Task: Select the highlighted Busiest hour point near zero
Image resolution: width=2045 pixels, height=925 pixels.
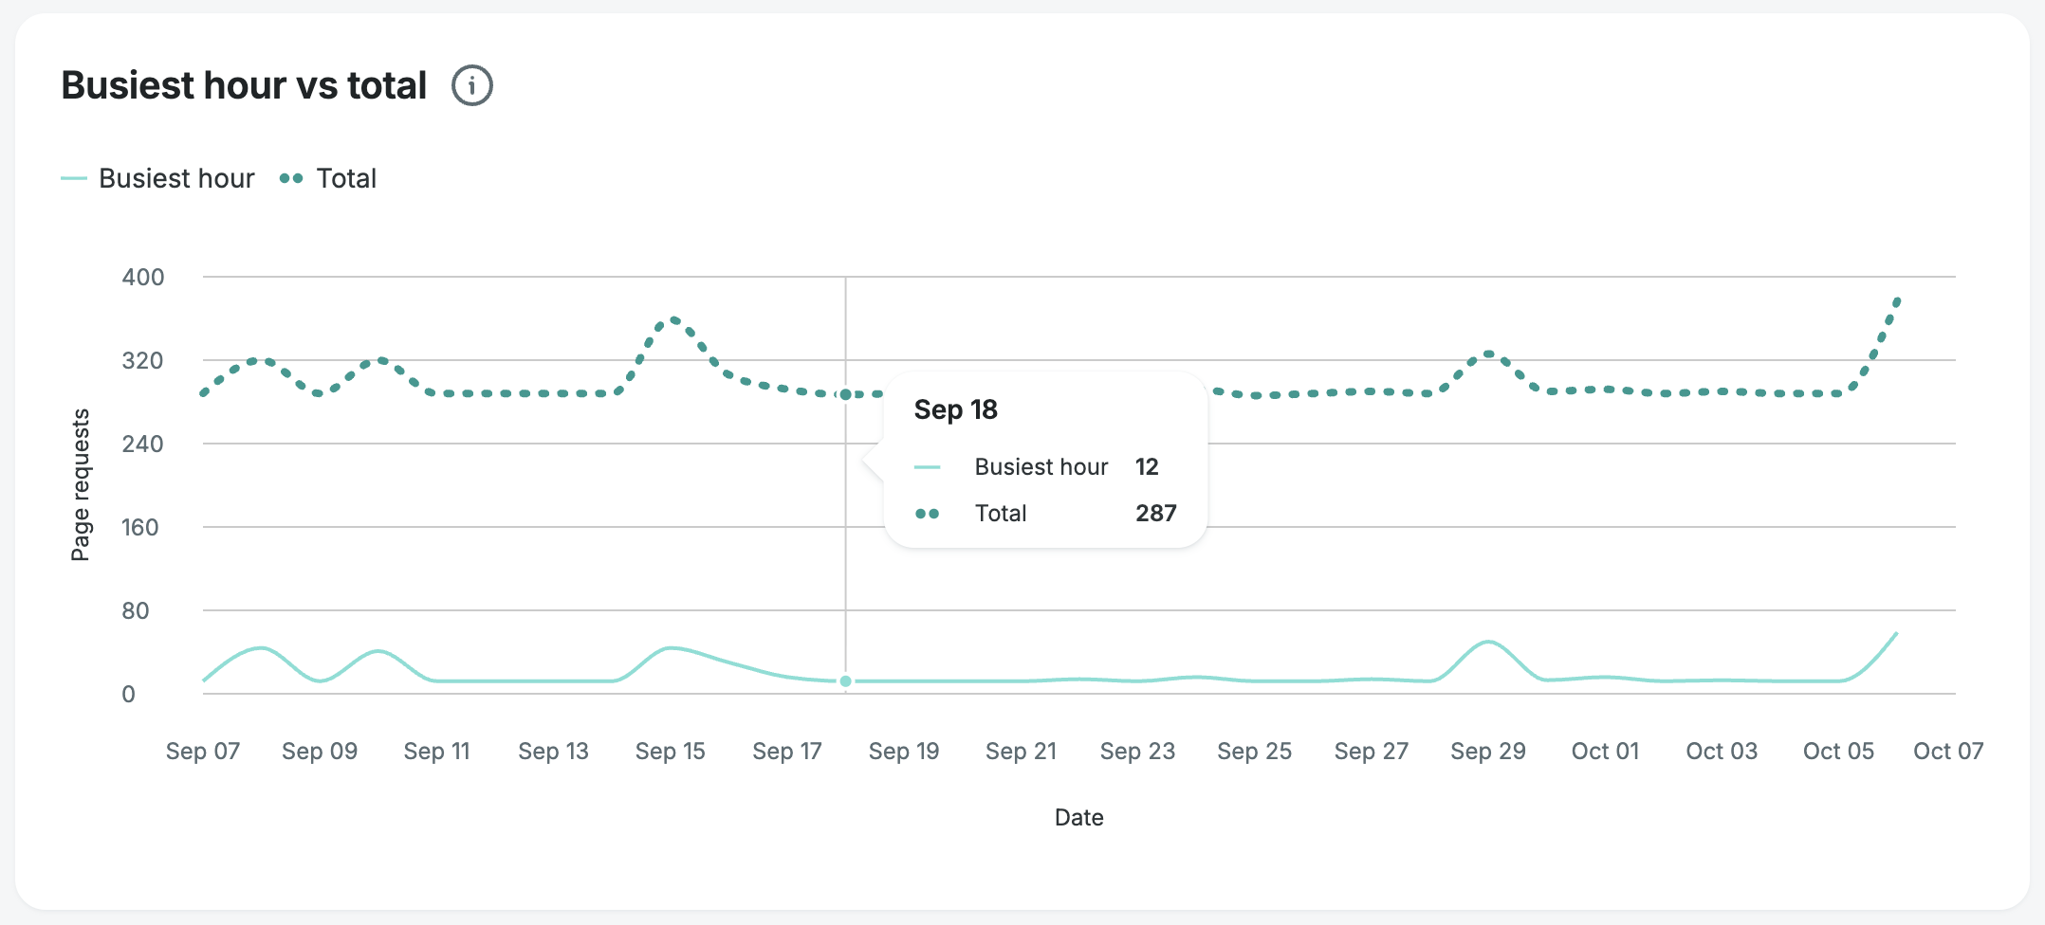Action: pyautogui.click(x=845, y=681)
